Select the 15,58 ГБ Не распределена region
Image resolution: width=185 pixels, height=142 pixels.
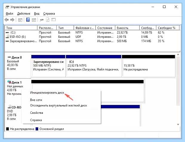pyautogui.click(x=149, y=66)
